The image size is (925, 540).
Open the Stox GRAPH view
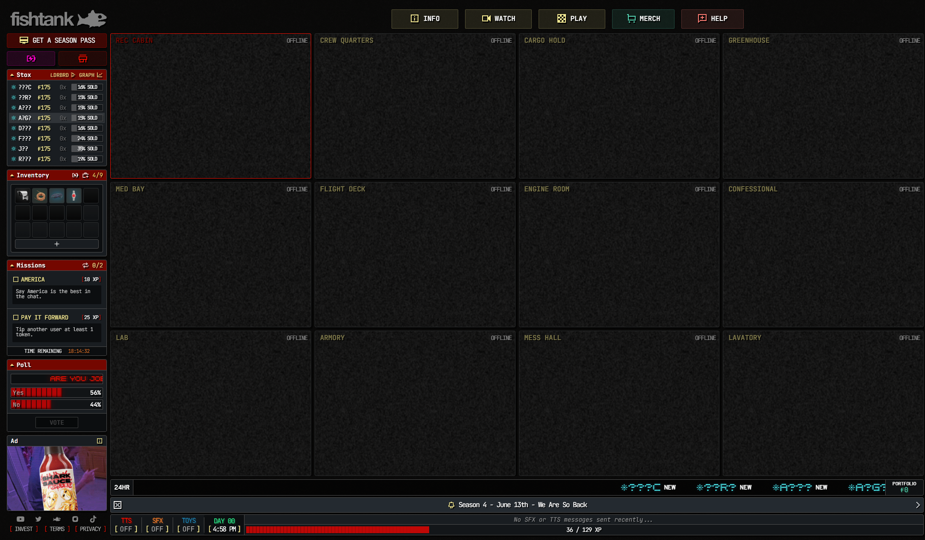[91, 75]
